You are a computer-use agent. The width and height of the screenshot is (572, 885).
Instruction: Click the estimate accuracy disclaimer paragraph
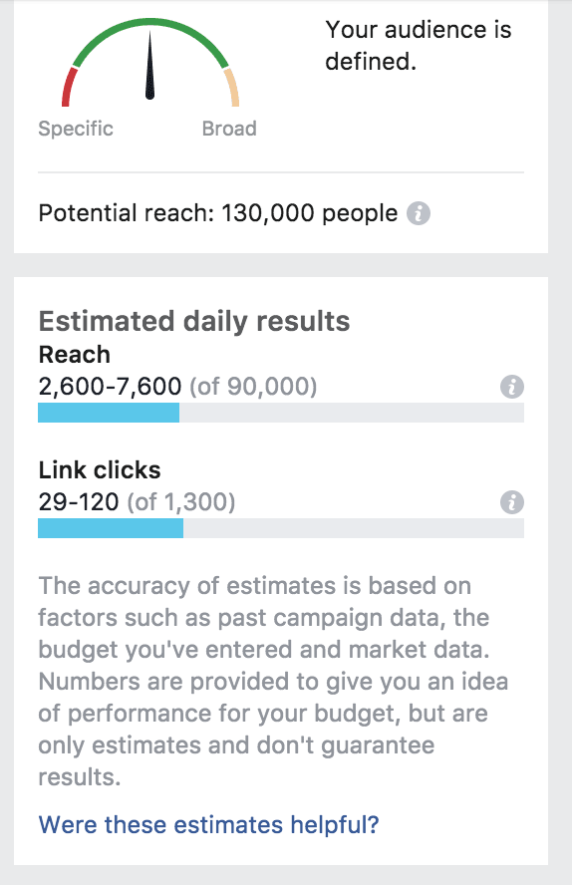274,682
